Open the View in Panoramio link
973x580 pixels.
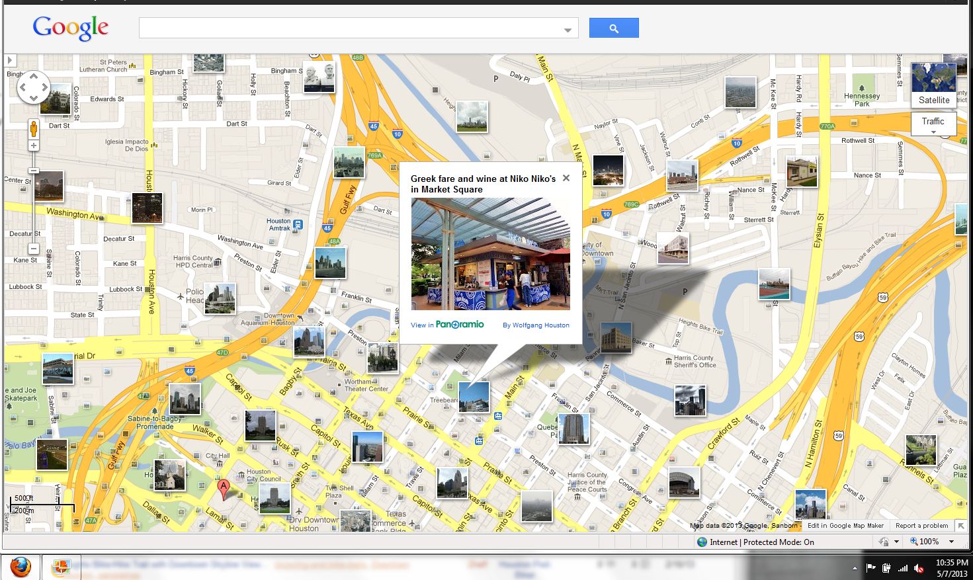(447, 325)
